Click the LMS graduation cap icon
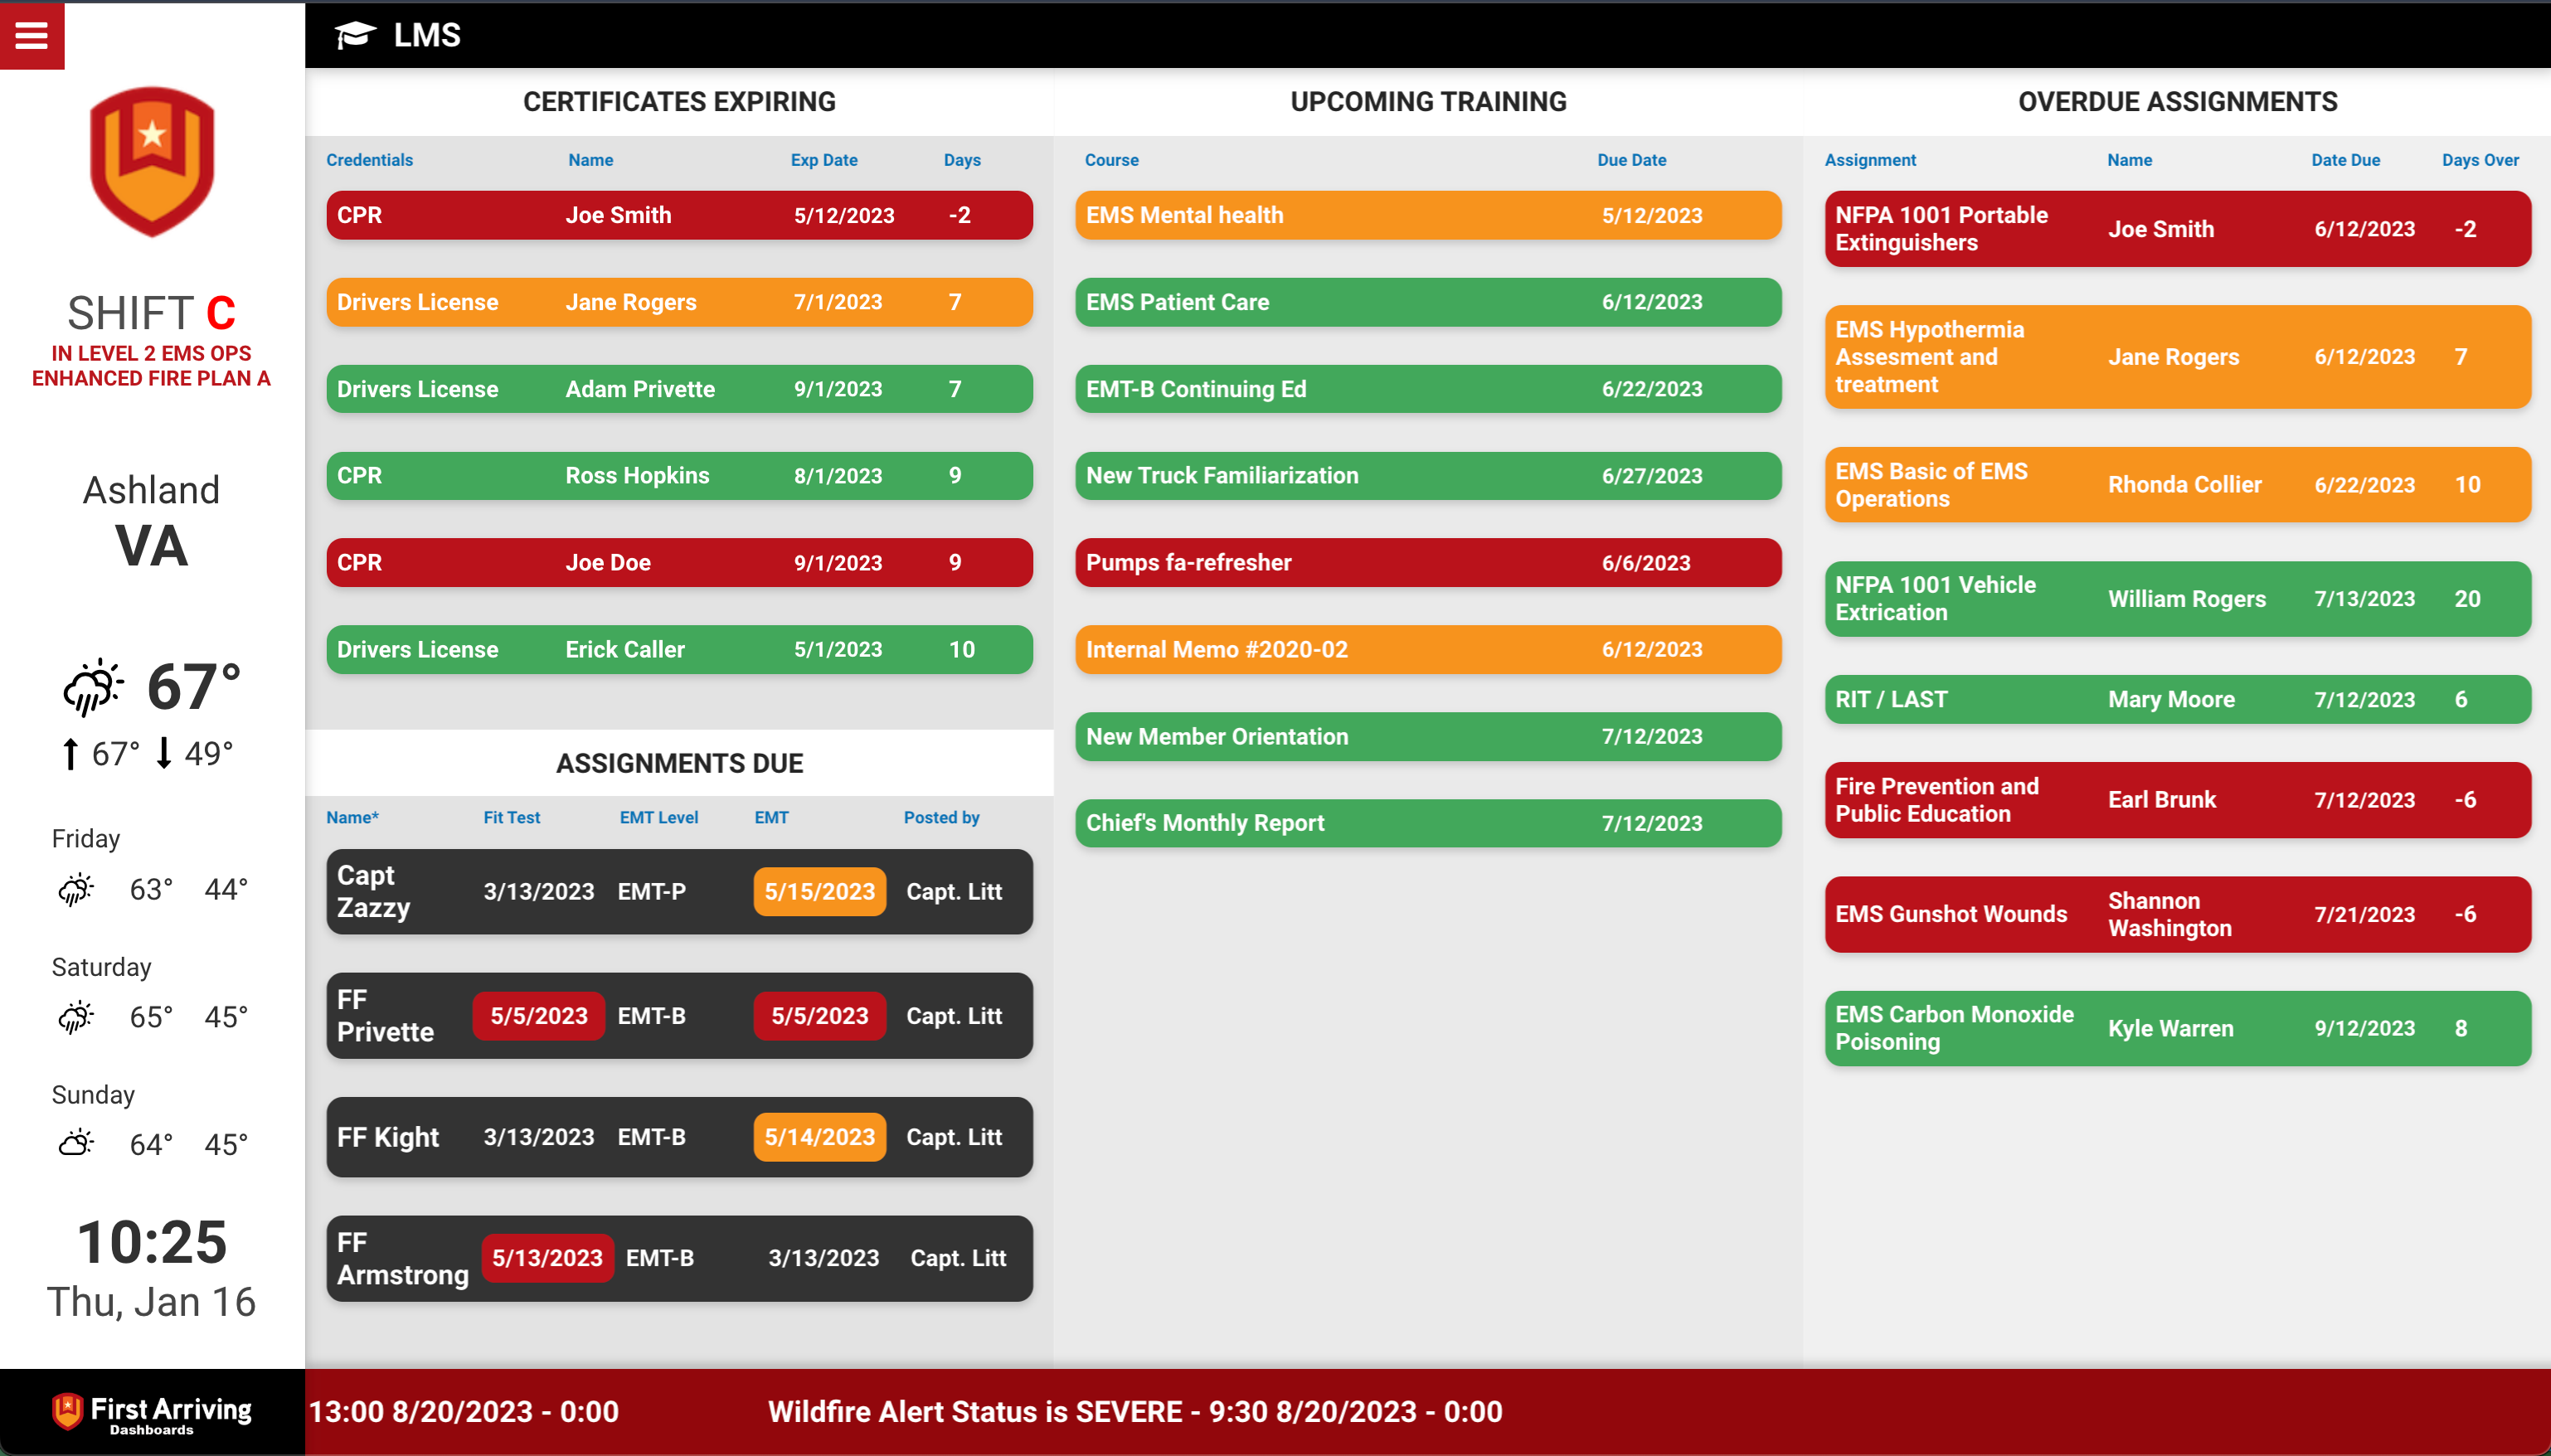 354,35
